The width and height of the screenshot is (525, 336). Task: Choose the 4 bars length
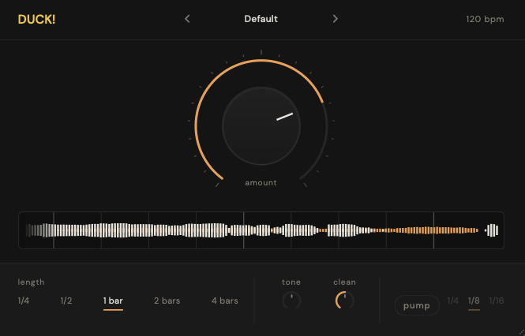[x=225, y=301]
